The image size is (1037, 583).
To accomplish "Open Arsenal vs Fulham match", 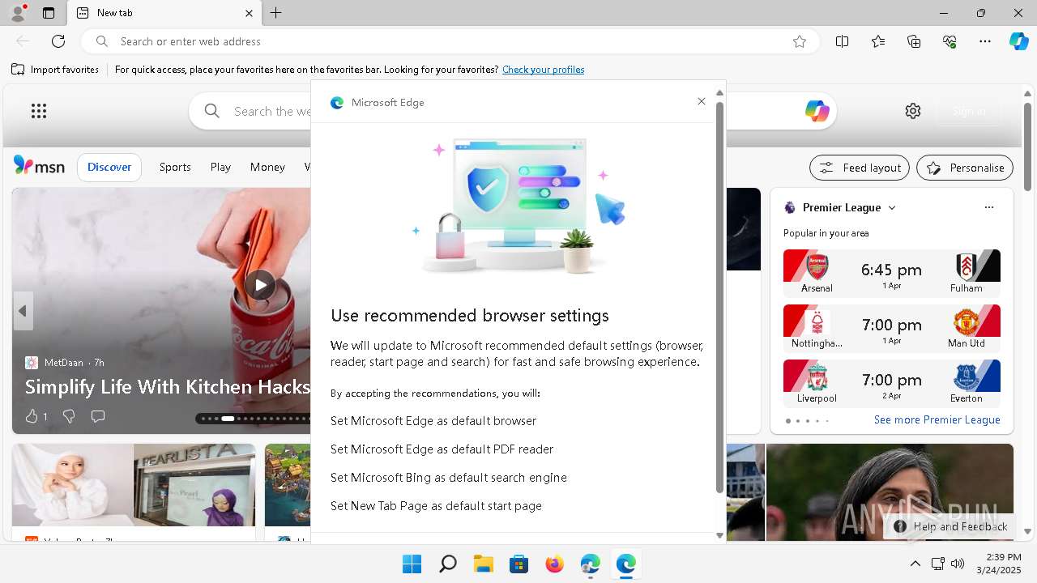I will (892, 273).
